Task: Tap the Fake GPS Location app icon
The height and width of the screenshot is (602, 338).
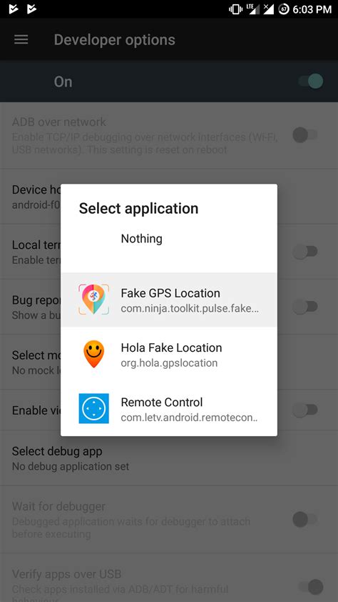Action: (x=94, y=300)
